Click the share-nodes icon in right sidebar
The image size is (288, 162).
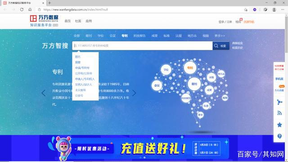(279, 102)
